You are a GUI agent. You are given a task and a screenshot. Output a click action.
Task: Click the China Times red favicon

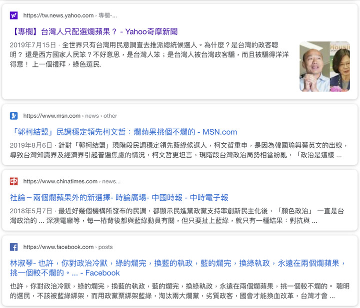click(x=14, y=181)
